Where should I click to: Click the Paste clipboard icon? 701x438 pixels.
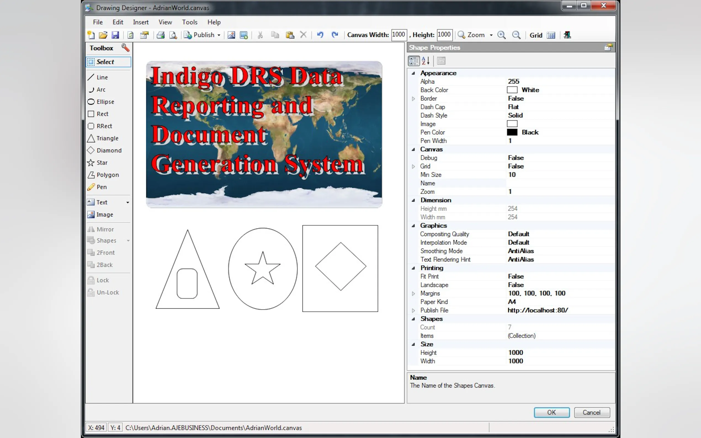click(x=290, y=35)
